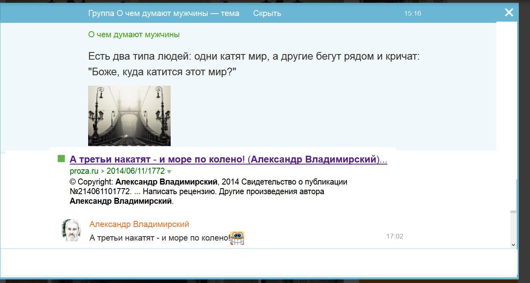Screen dimensions: 530x283
Task: Click the grinning smiley emoji in the comment
Action: [237, 238]
